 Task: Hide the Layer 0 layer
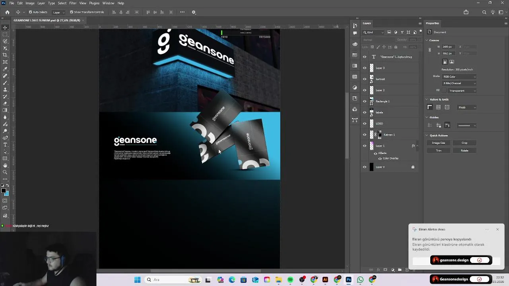click(x=365, y=167)
